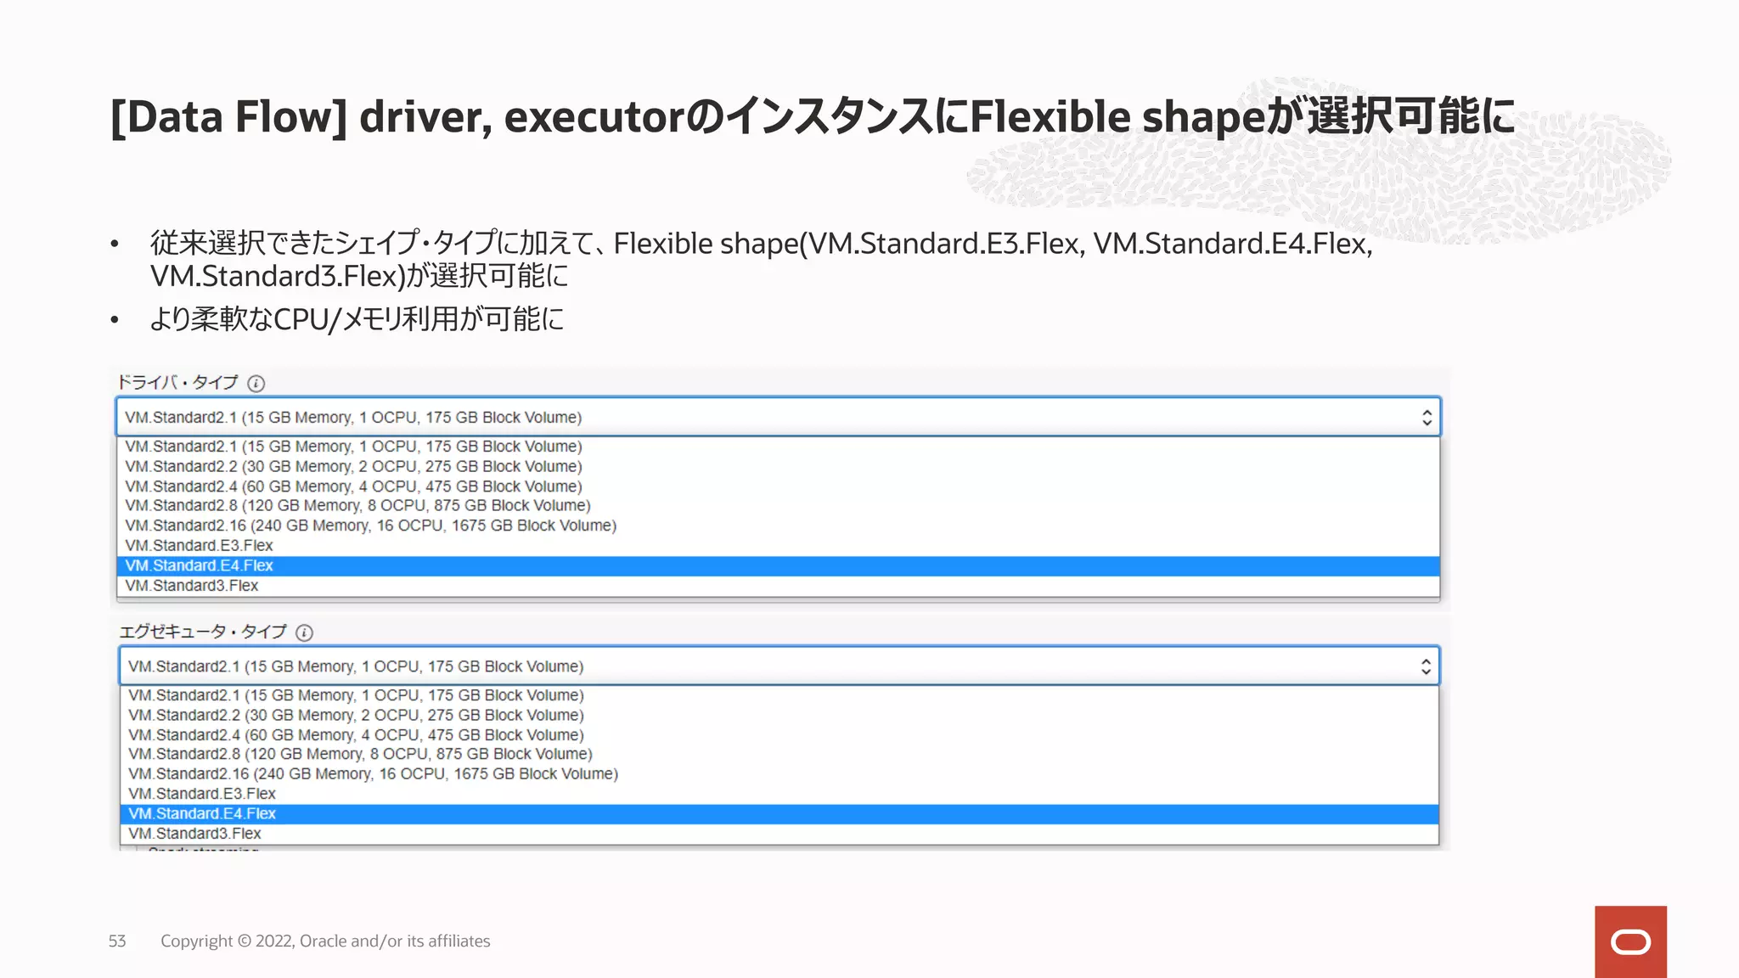This screenshot has height=978, width=1739.
Task: Choose VM.Standard.E3.Flex in driver type list
Action: tap(779, 546)
